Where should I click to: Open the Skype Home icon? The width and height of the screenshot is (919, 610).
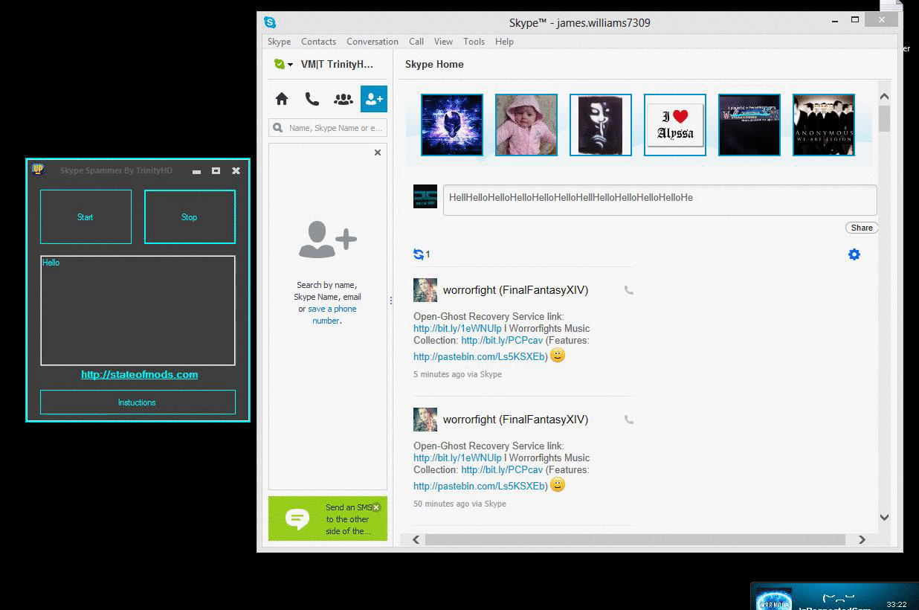click(x=282, y=99)
